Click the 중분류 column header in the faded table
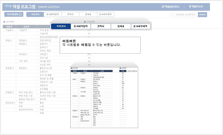This screenshot has width=223, height=135. 26,27
